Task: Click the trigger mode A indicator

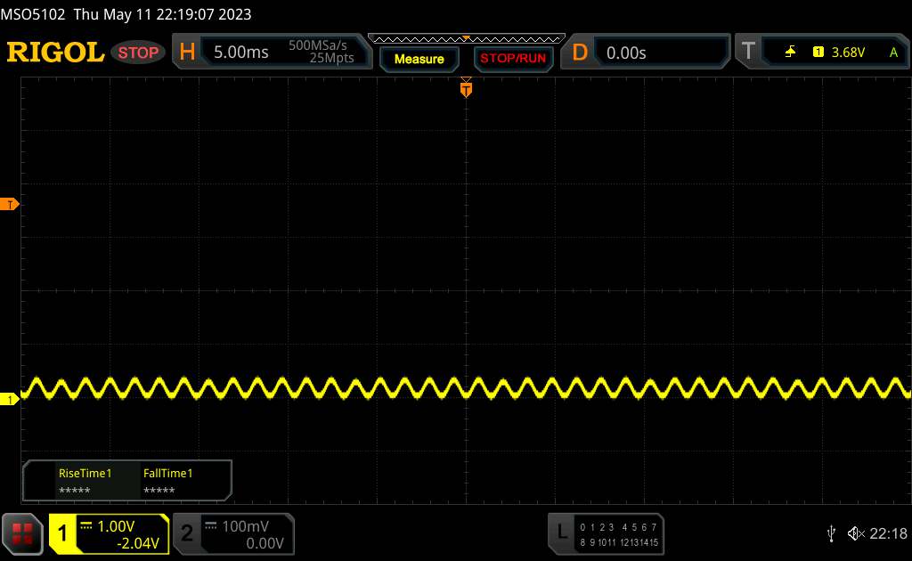Action: point(893,53)
